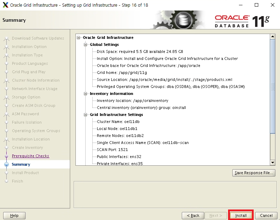Image resolution: width=280 pixels, height=220 pixels.
Task: Open the Prerequisite Checks step link
Action: click(31, 156)
